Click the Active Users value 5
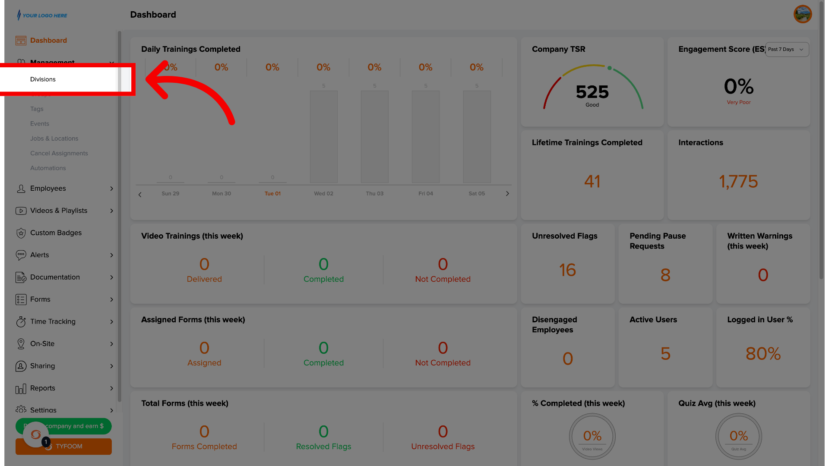Viewport: 829px width, 466px height. click(x=665, y=354)
